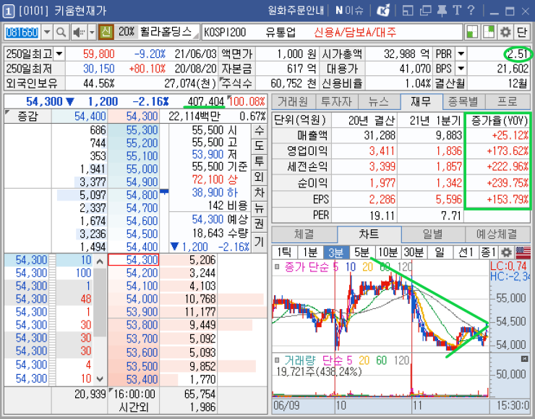
Task: Click the 거래량 단순 volume legend box
Action: [277, 360]
